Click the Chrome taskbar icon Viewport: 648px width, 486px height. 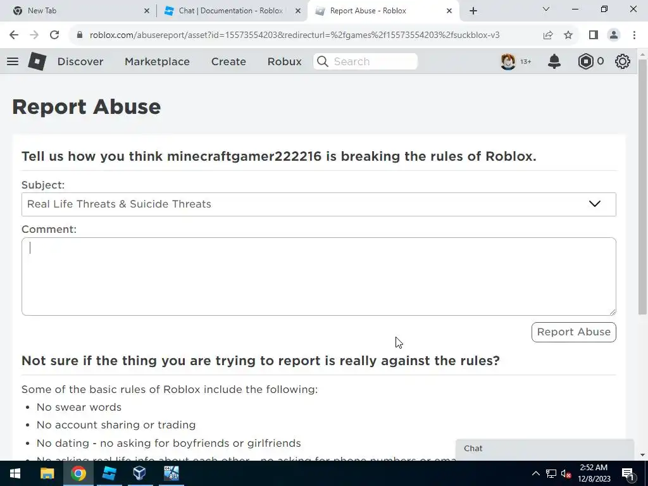pyautogui.click(x=78, y=473)
